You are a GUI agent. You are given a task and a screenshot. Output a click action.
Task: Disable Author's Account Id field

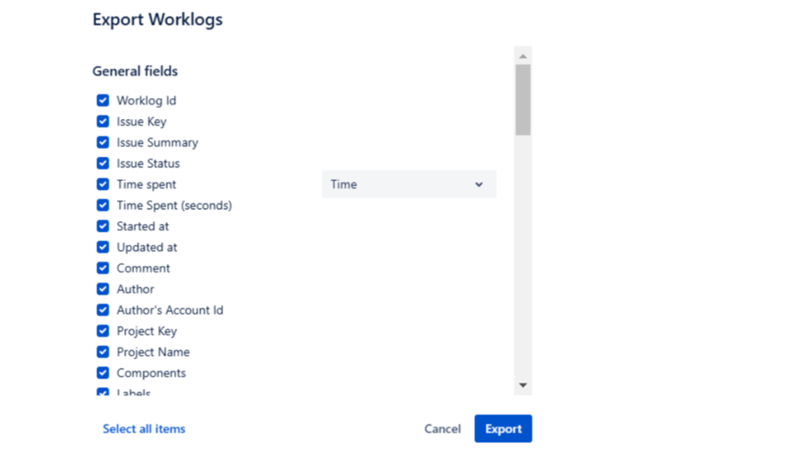pyautogui.click(x=103, y=310)
